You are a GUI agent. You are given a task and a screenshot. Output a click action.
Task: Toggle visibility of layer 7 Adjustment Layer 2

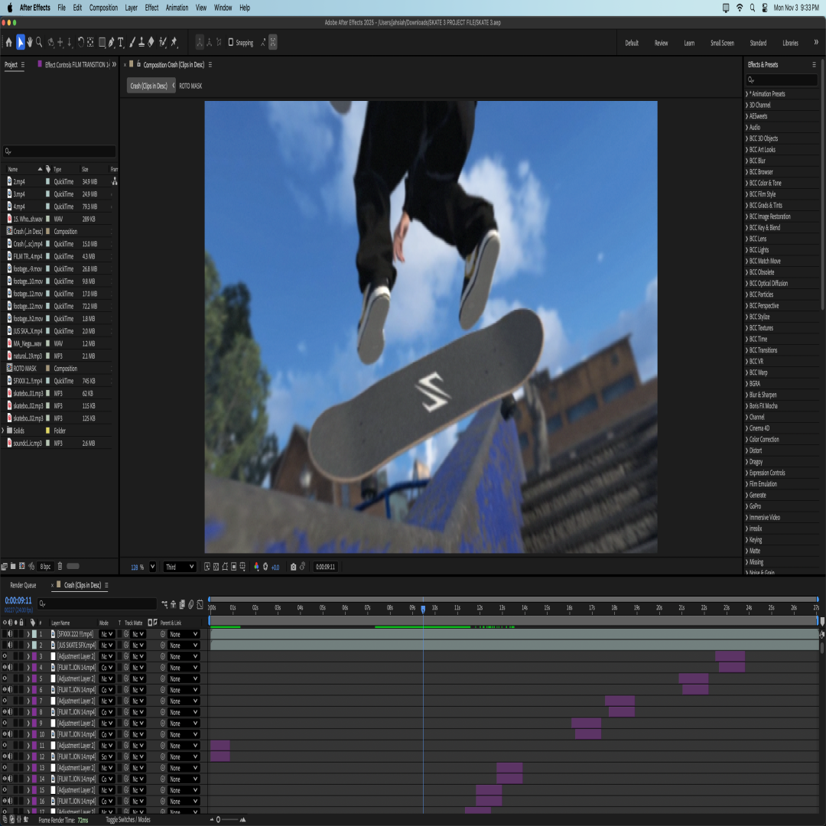(5, 701)
